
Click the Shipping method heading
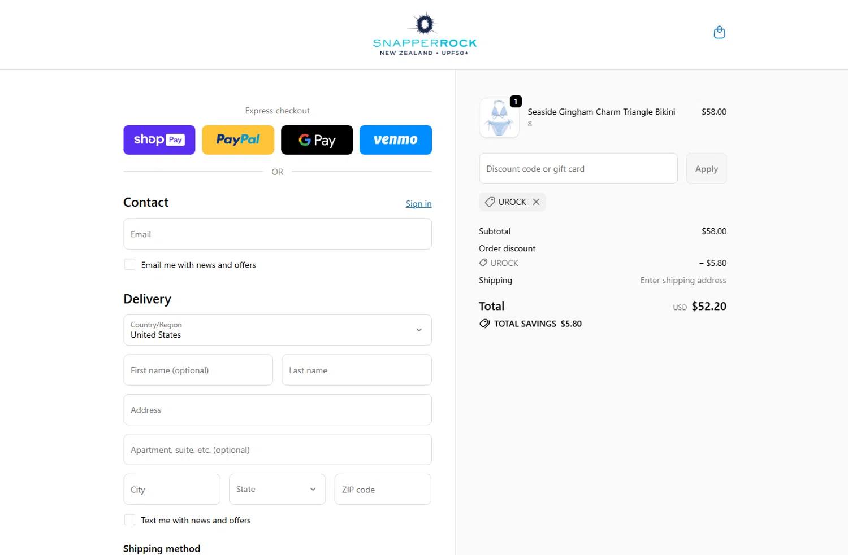pos(162,548)
